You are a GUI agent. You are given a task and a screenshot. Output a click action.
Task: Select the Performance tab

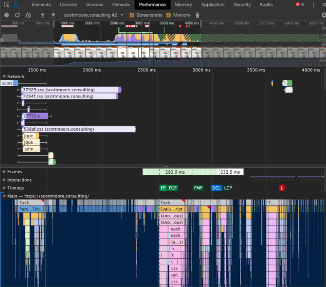click(152, 5)
